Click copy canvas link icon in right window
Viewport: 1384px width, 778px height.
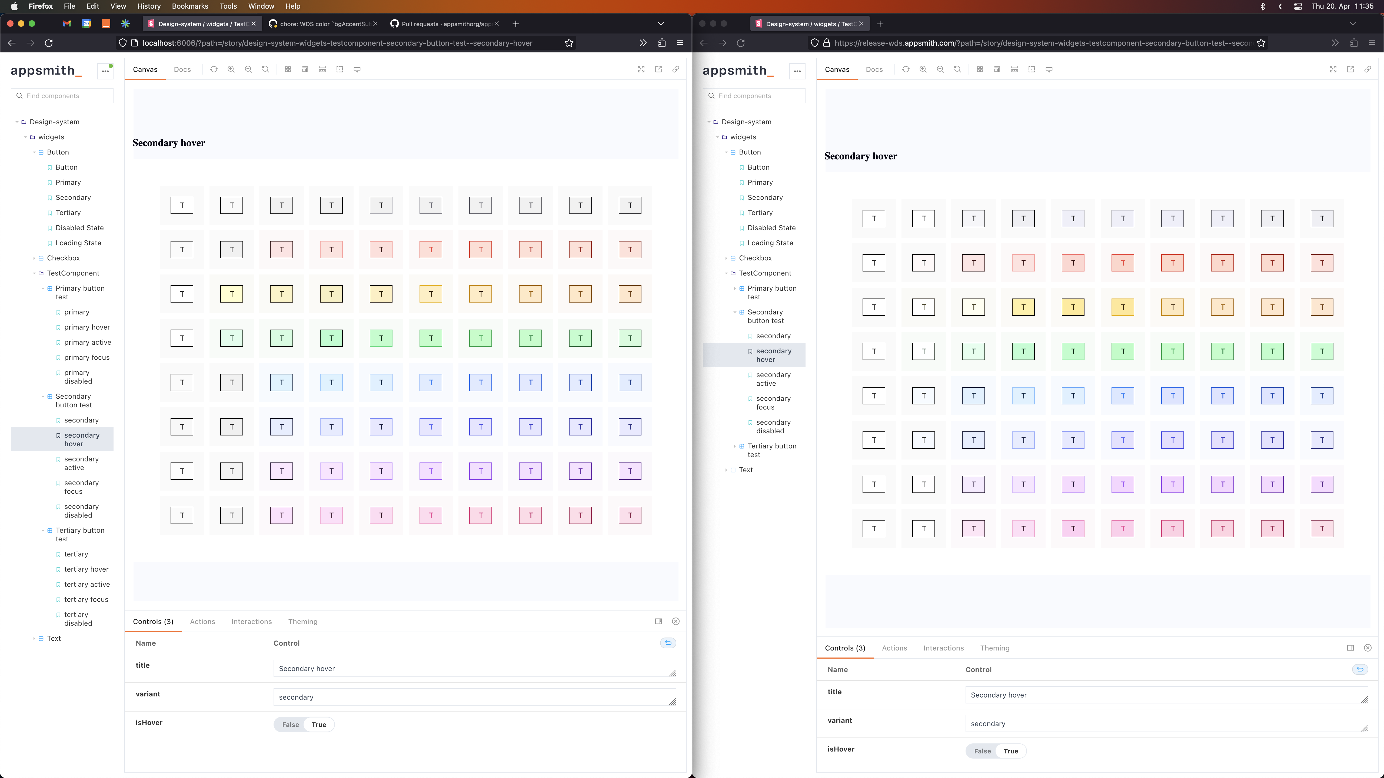1367,69
